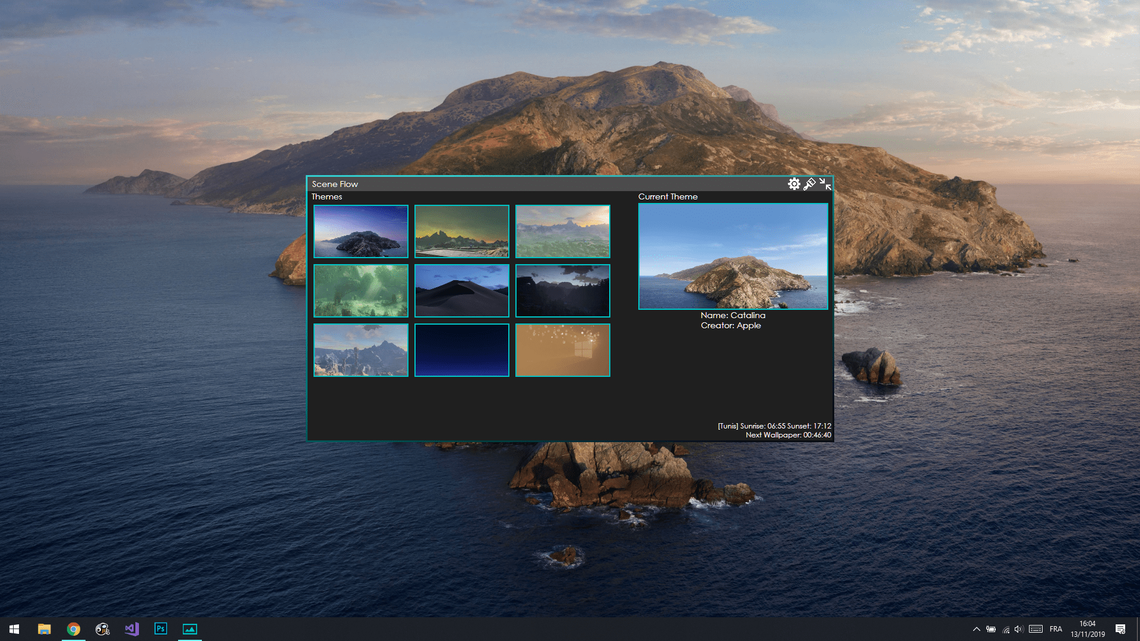Choose the Windows logo sandy theme
The image size is (1140, 641).
pyautogui.click(x=562, y=350)
